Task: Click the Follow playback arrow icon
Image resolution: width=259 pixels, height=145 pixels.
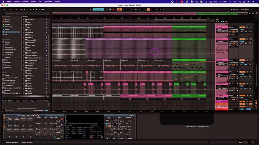Action: [x=91, y=10]
